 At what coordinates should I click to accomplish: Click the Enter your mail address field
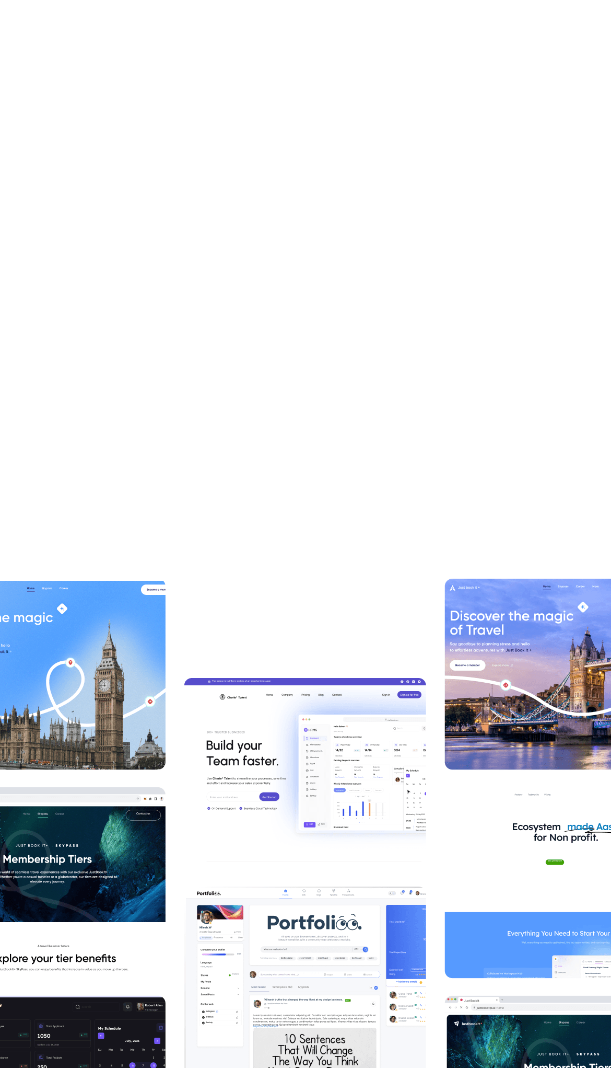click(233, 797)
